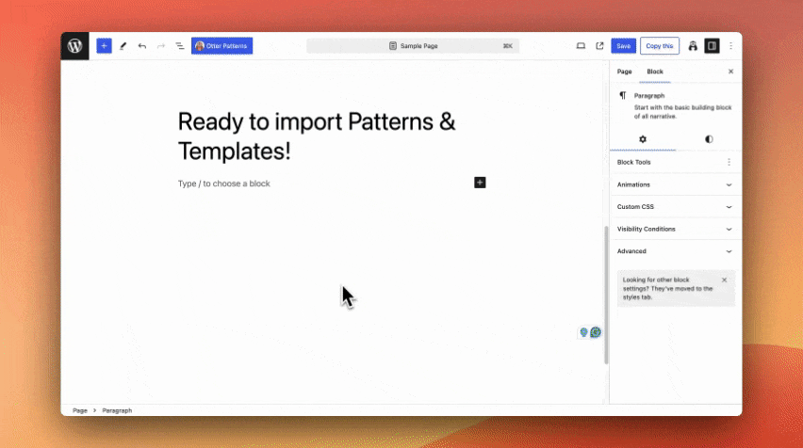Image resolution: width=803 pixels, height=448 pixels.
Task: Expand the Visibility Conditions panel
Action: pos(676,229)
